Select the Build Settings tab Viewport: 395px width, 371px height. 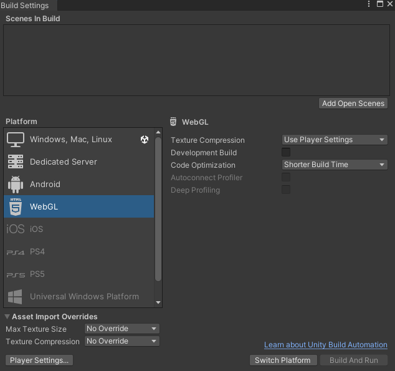coord(25,6)
